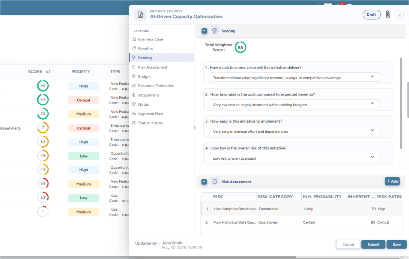Click the Benefits tag icon

[134, 48]
